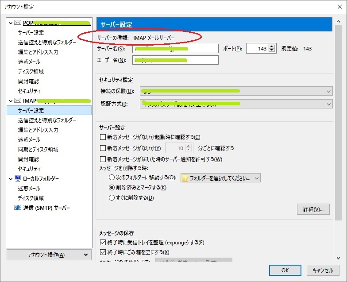
Task: Click the POP account envelope icon
Action: click(18, 23)
